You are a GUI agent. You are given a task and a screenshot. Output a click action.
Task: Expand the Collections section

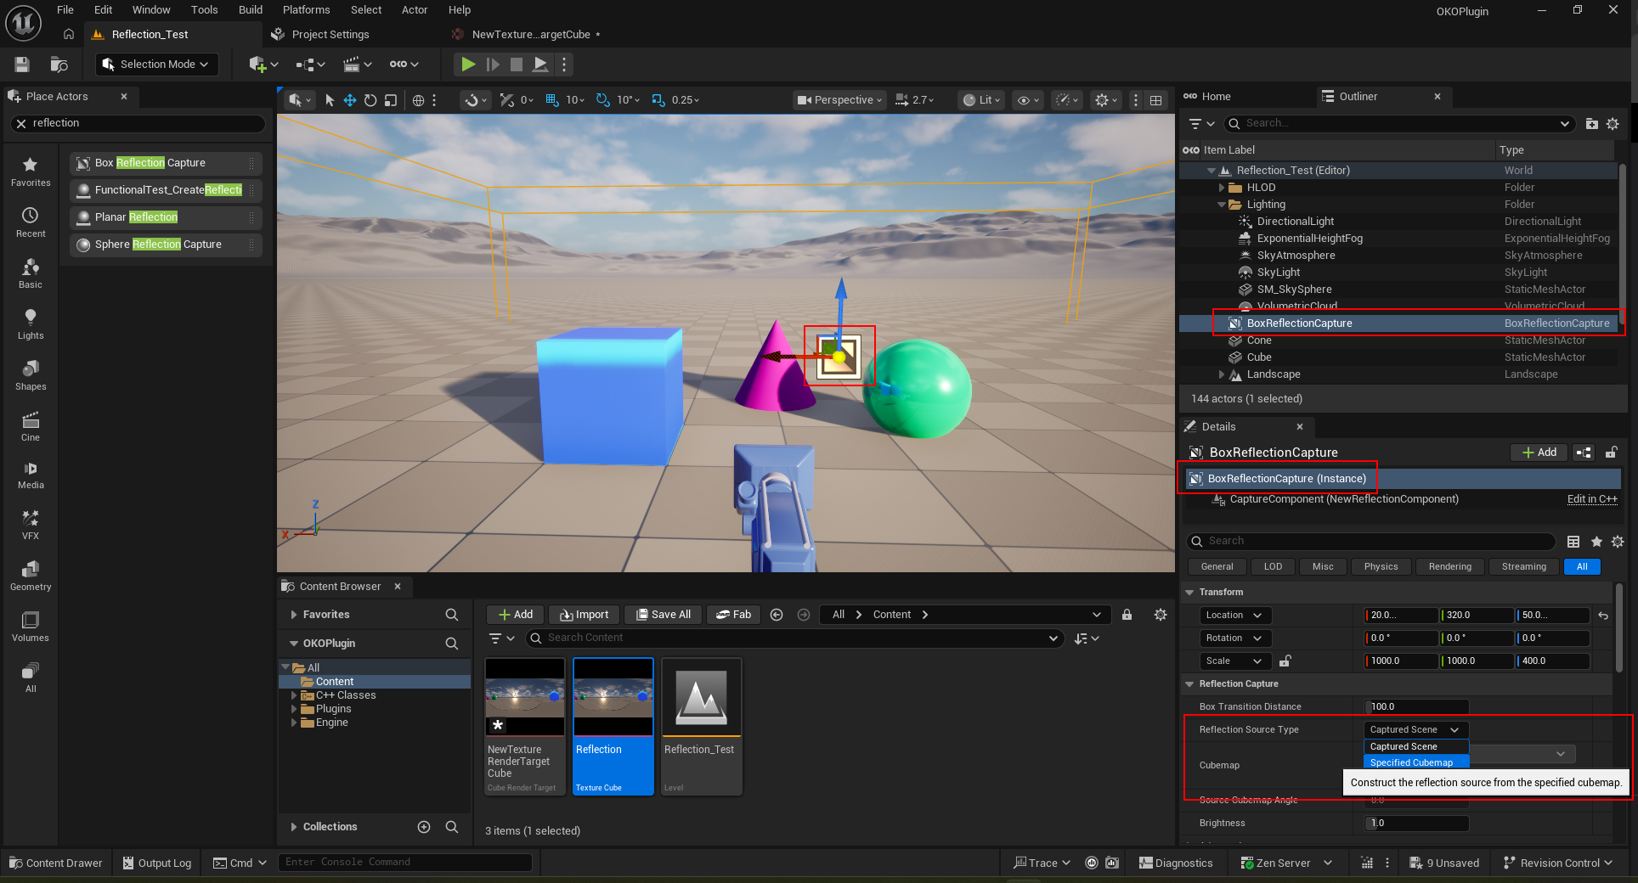294,827
